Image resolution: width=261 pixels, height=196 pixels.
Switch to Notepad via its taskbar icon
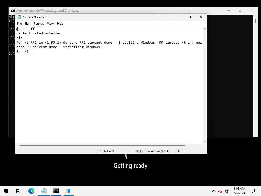(x=44, y=191)
